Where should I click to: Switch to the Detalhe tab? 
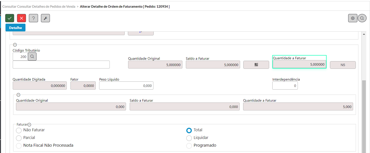tap(15, 28)
